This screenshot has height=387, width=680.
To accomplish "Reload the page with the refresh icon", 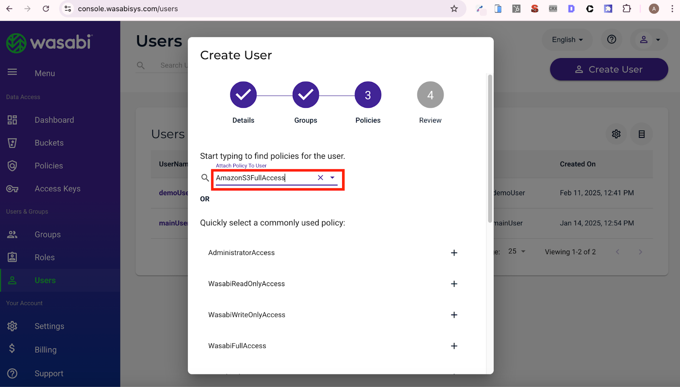I will tap(46, 8).
